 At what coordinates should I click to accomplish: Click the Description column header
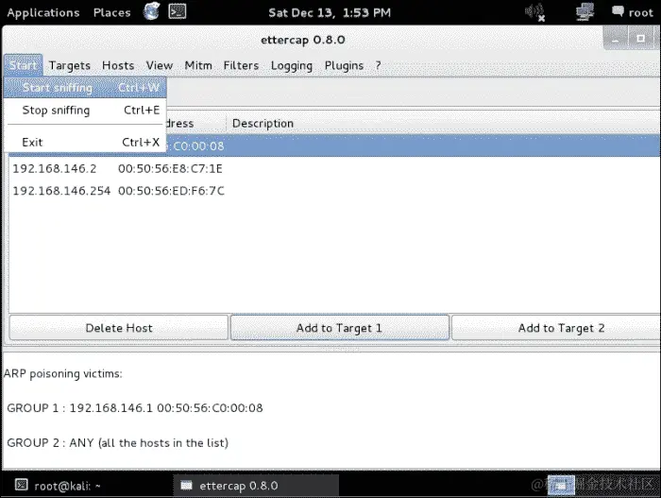tap(263, 123)
